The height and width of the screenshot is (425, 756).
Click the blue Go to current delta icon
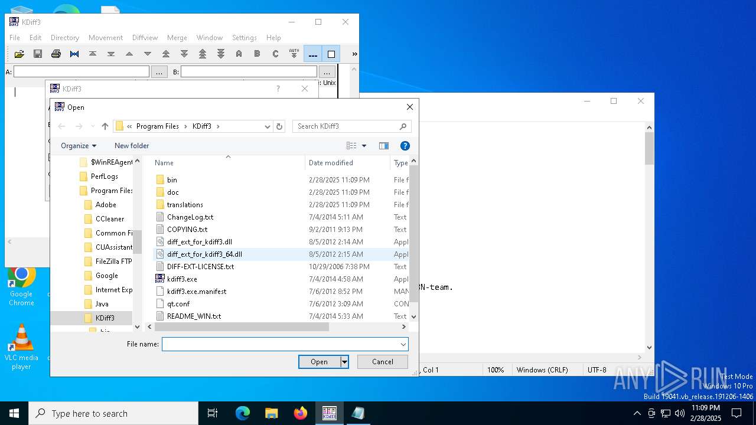74,54
